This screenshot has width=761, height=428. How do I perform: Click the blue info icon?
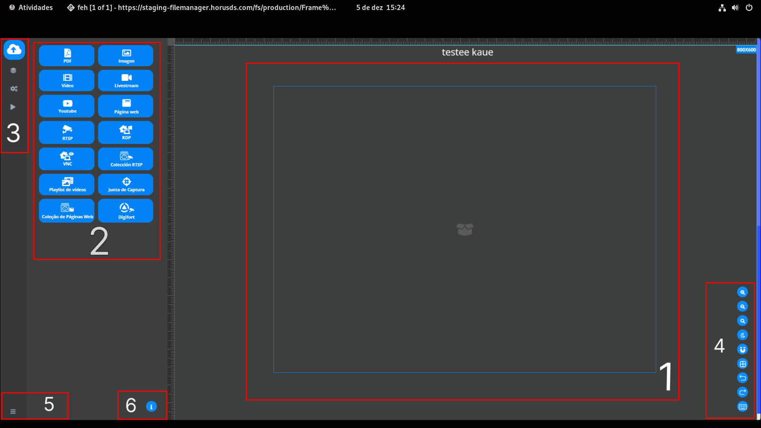[x=151, y=407]
